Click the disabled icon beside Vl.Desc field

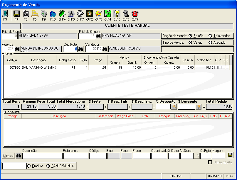coord(197,156)
